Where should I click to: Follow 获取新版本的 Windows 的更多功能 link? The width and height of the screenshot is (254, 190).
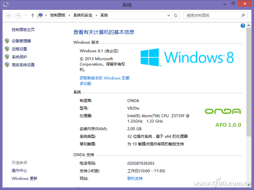pos(105,81)
